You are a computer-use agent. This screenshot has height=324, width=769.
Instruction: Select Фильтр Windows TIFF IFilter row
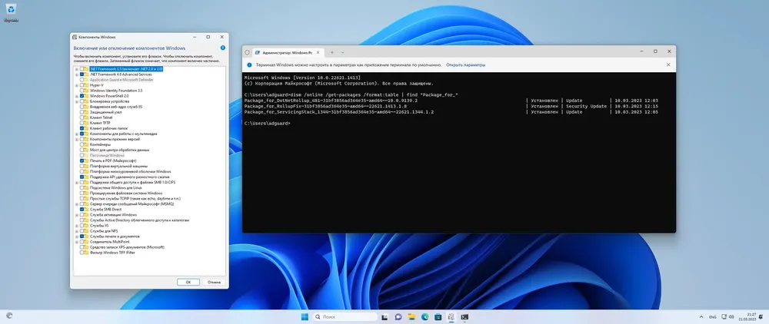pos(112,252)
